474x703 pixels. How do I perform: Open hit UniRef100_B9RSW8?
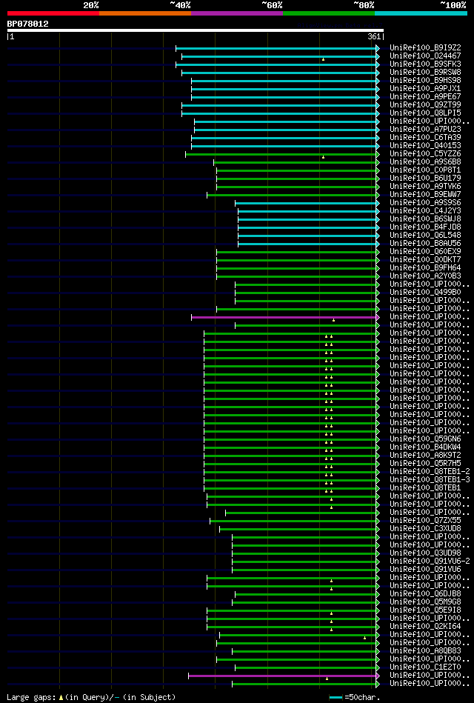pos(426,72)
